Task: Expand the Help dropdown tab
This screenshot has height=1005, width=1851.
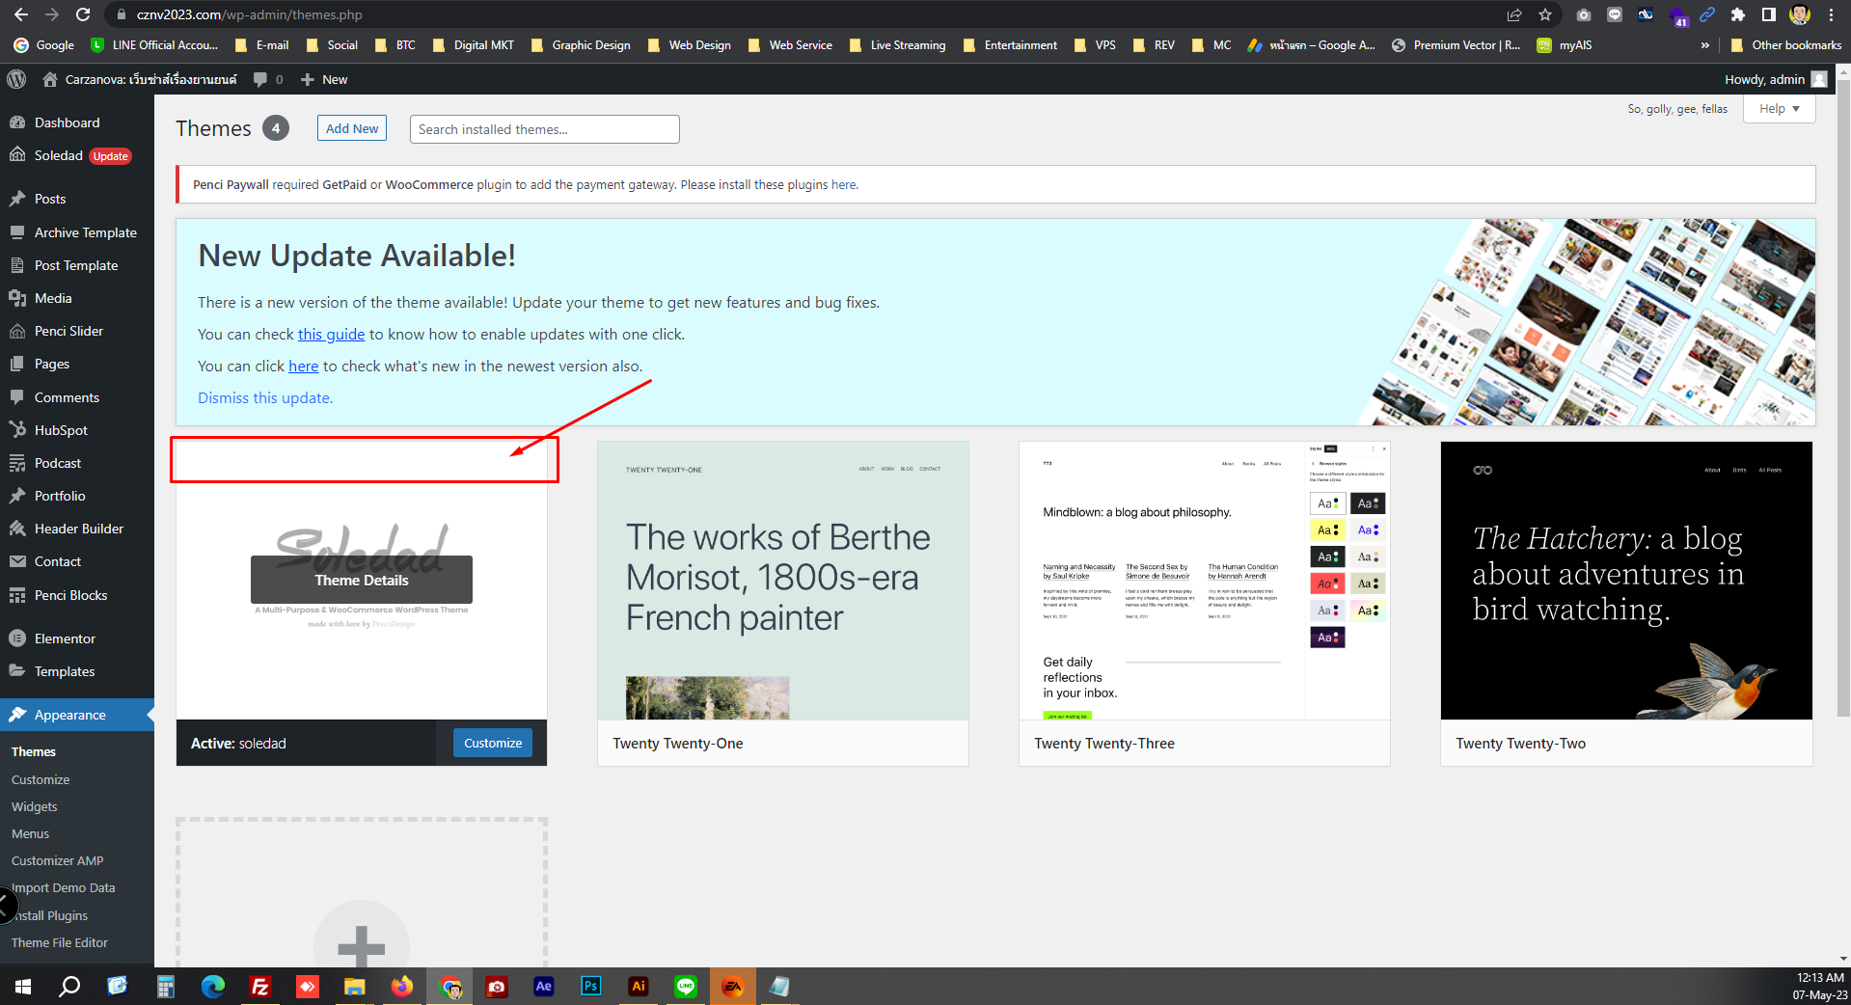Action: [1780, 109]
